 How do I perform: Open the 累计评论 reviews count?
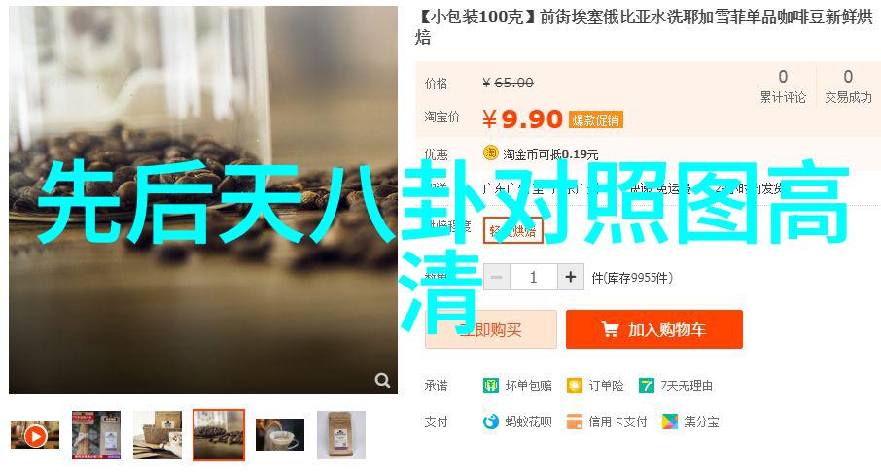(x=783, y=86)
